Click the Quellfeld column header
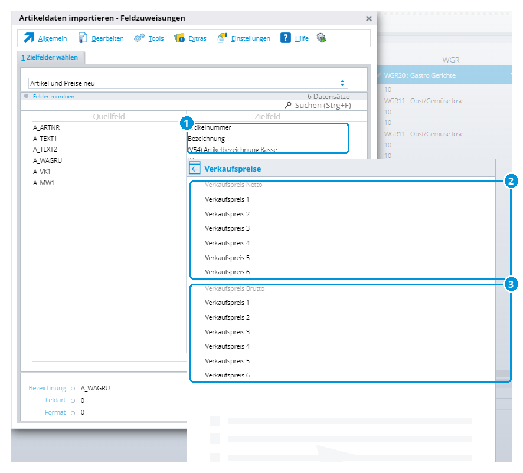This screenshot has height=473, width=523. pyautogui.click(x=109, y=116)
